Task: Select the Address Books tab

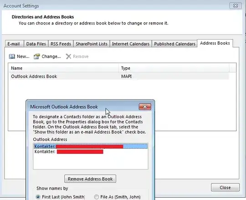Action: pos(215,43)
